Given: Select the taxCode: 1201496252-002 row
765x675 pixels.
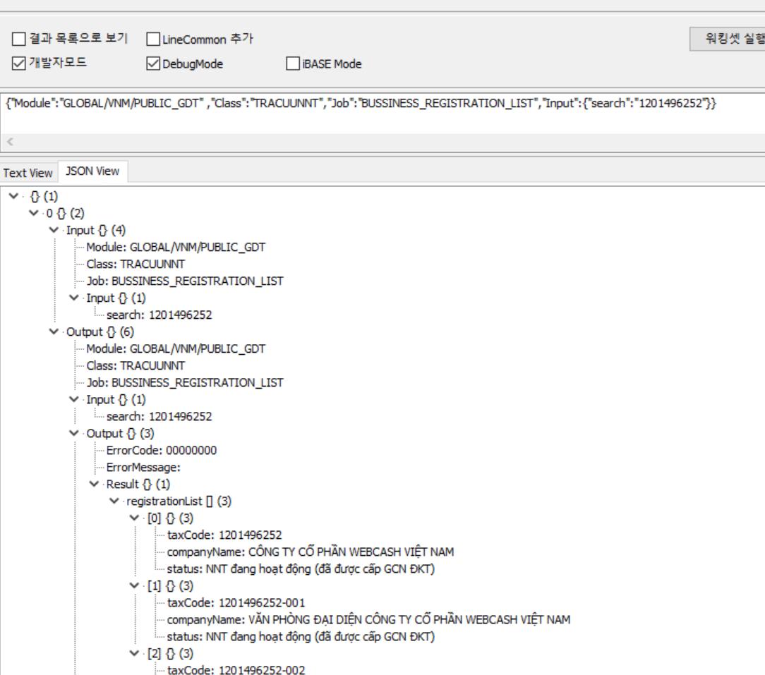Looking at the screenshot, I should tap(236, 669).
